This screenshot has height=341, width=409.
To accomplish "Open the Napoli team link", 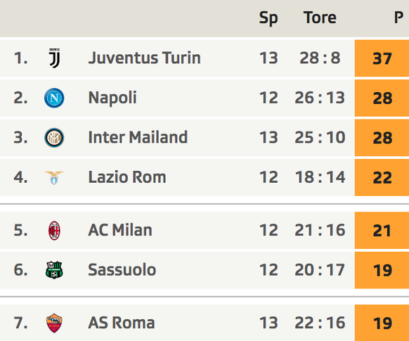I will (112, 98).
